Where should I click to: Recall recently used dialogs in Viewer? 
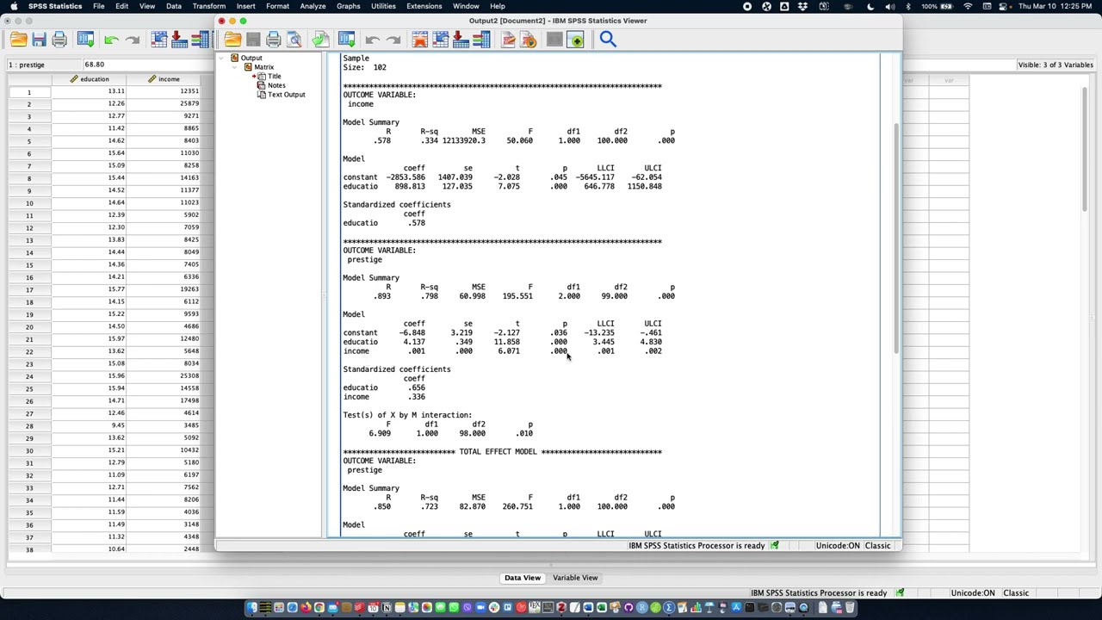(x=346, y=40)
